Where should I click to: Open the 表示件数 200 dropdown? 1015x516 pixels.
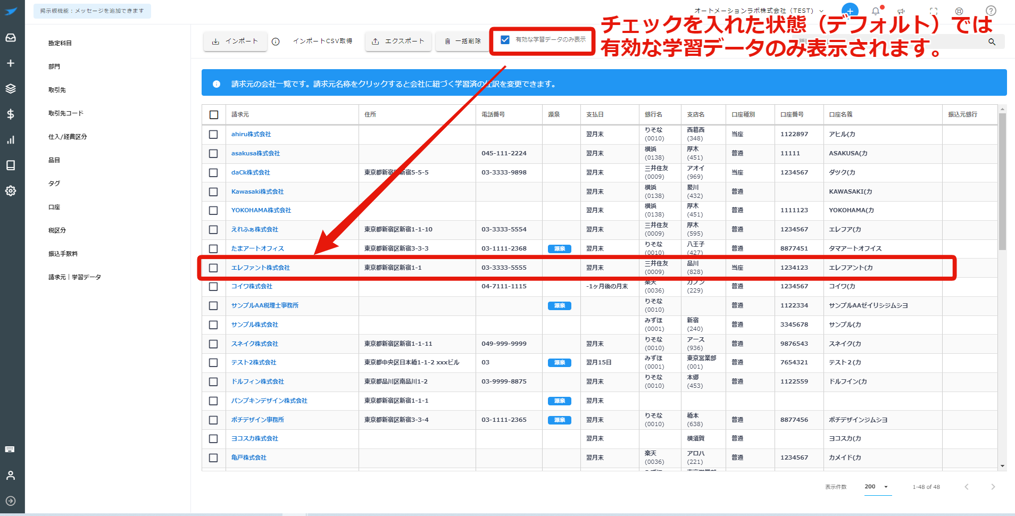877,487
